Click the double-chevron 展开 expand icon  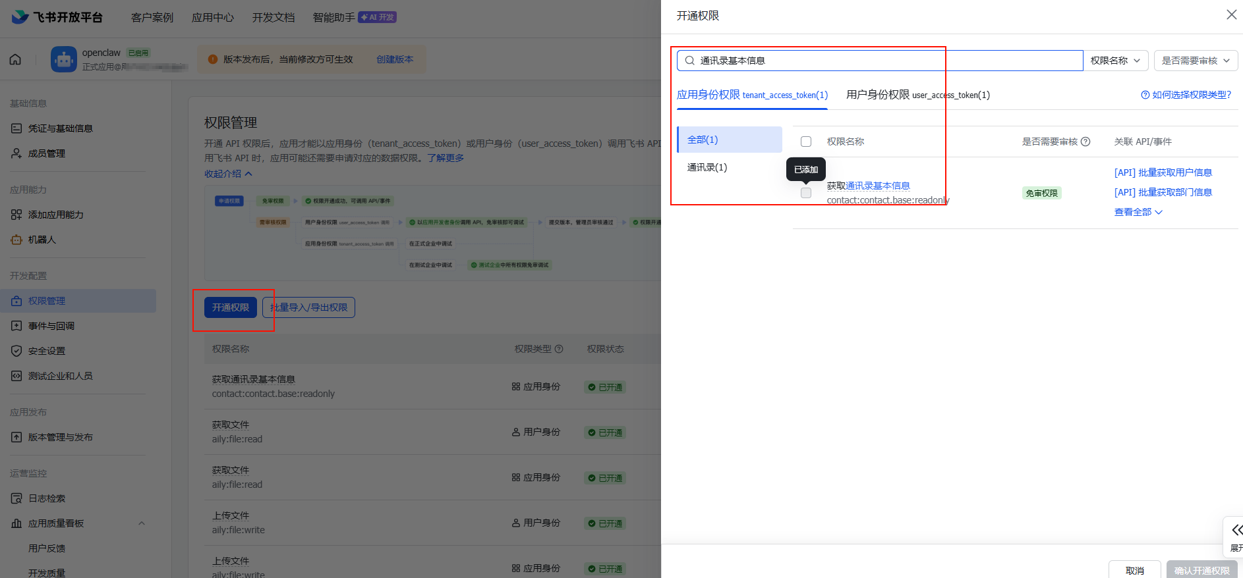(1236, 530)
